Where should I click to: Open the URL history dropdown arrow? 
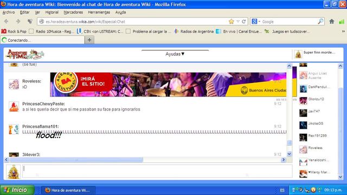pos(238,22)
